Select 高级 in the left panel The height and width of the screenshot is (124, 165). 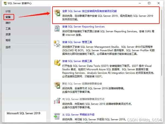(8, 40)
